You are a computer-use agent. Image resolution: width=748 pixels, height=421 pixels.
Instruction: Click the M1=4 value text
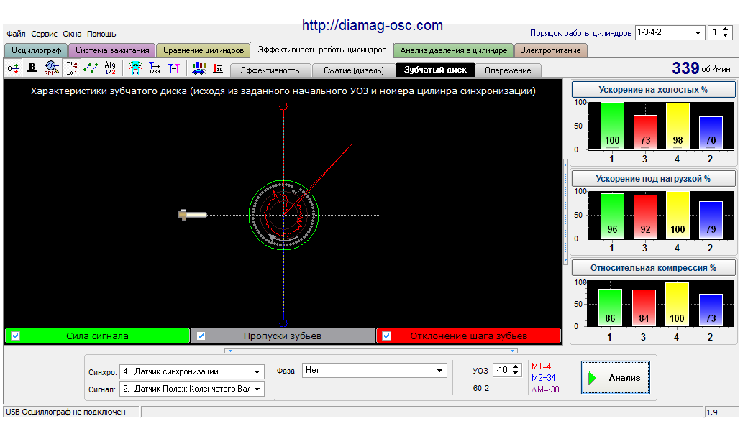(541, 366)
